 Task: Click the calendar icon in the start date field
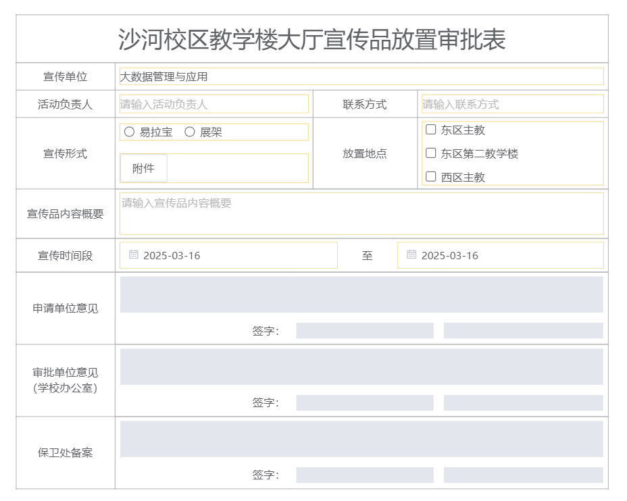click(x=134, y=255)
